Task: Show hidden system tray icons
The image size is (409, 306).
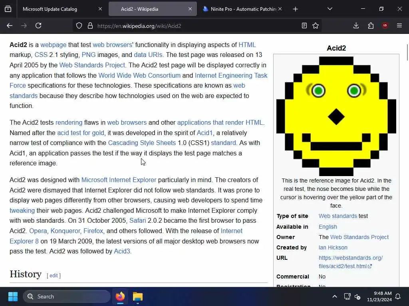Action: coord(335,296)
